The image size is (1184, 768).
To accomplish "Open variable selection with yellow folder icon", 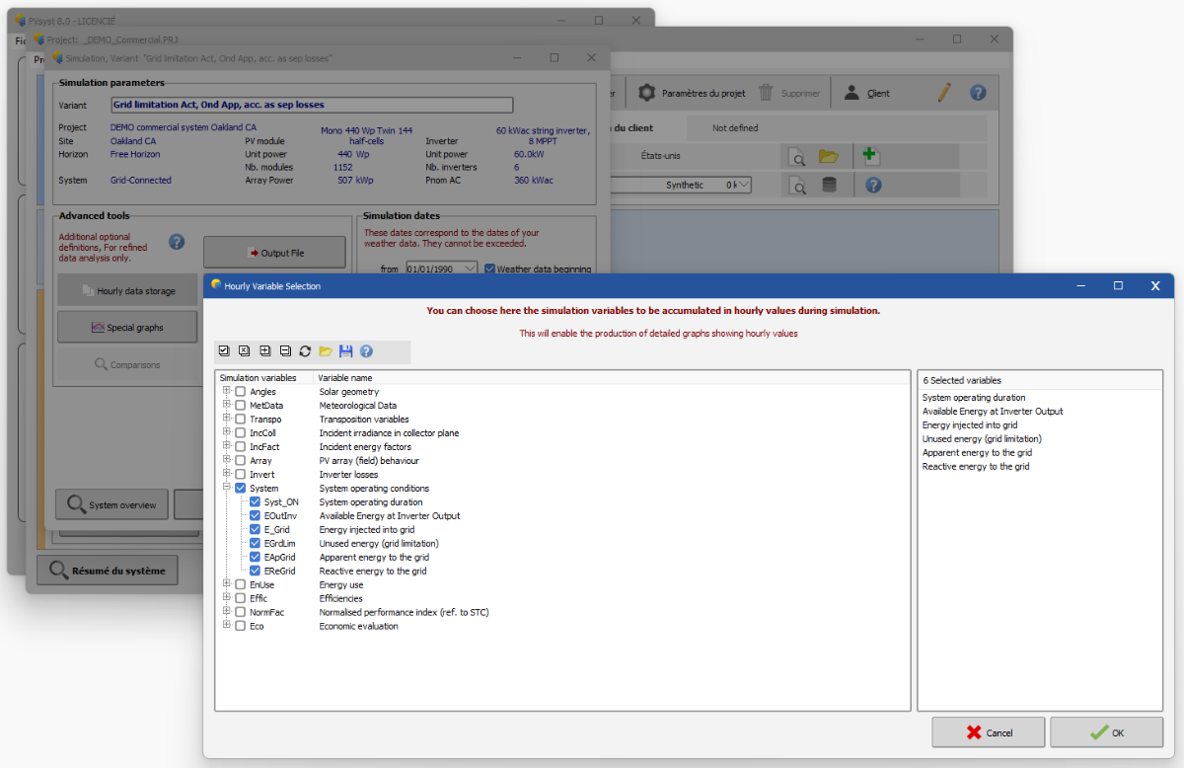I will (x=326, y=351).
